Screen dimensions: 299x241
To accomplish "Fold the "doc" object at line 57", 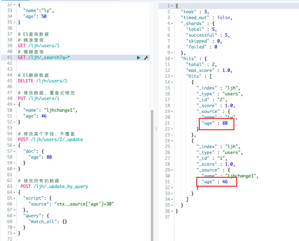I will coord(14,151).
